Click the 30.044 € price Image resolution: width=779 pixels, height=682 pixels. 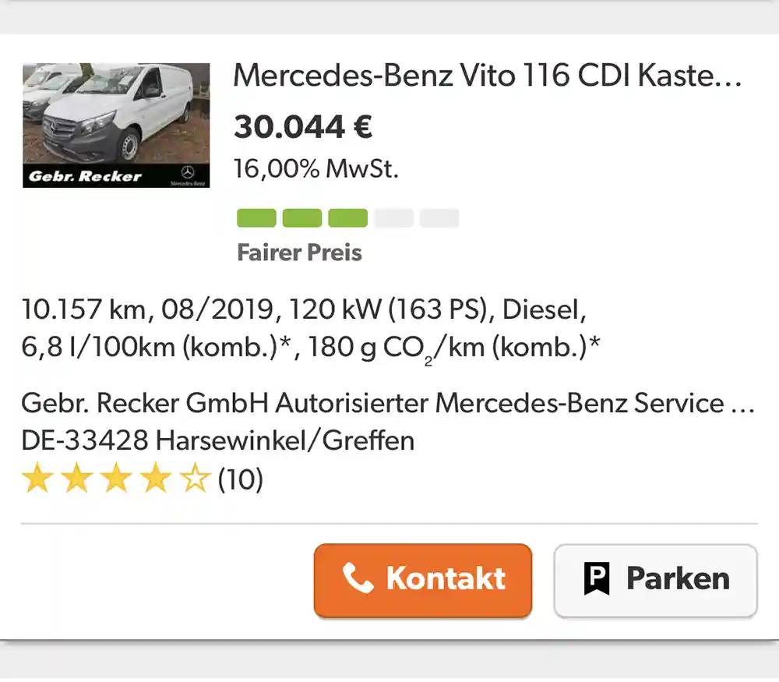303,127
